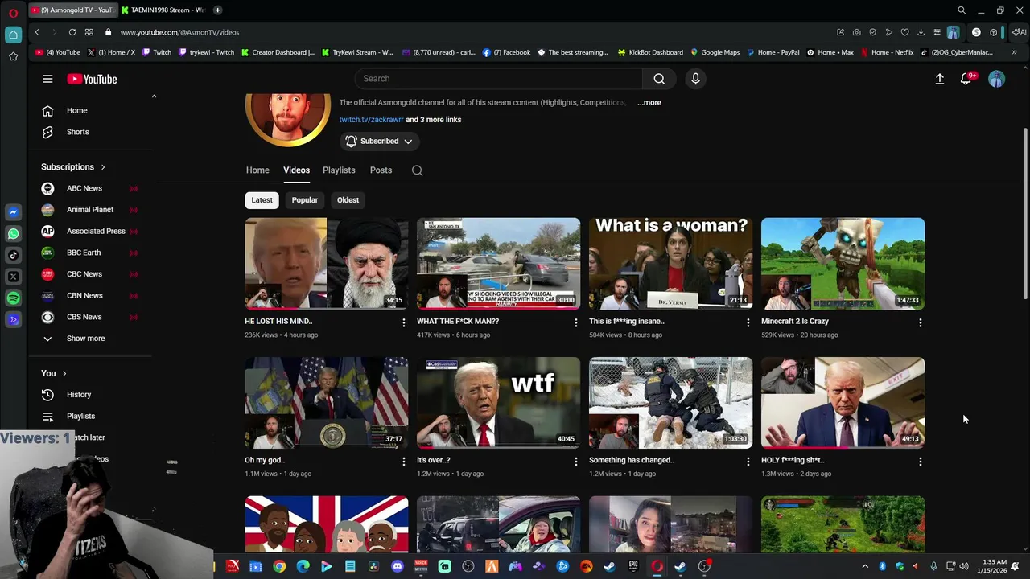
Task: Open more options for it's over..? video
Action: [x=575, y=462]
